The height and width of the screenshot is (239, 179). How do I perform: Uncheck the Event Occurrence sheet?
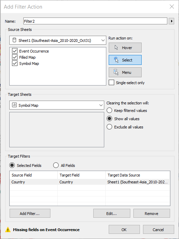pos(15,51)
